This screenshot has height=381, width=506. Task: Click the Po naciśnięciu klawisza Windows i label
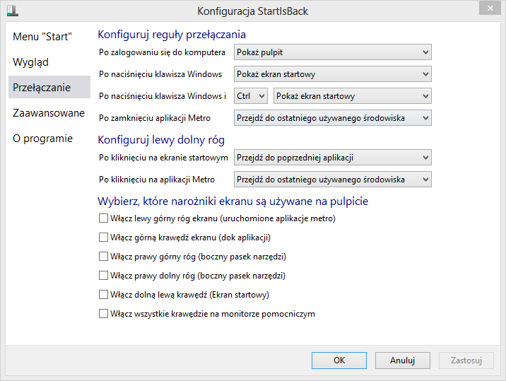(163, 96)
